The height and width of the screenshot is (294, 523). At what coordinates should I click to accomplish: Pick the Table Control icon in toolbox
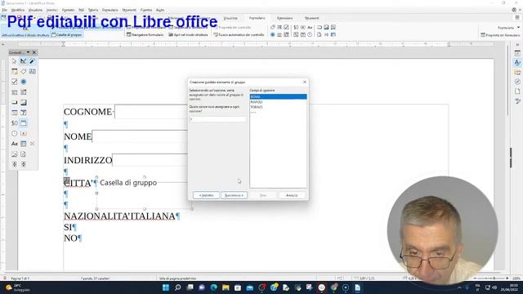[x=24, y=144]
